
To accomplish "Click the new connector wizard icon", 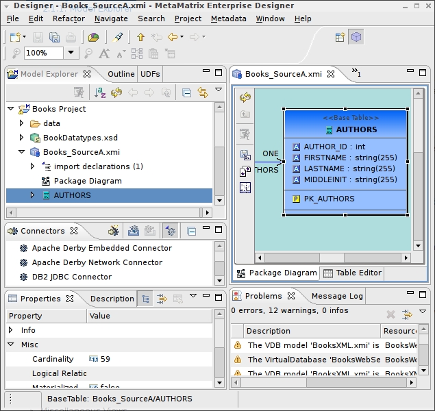I will point(114,232).
